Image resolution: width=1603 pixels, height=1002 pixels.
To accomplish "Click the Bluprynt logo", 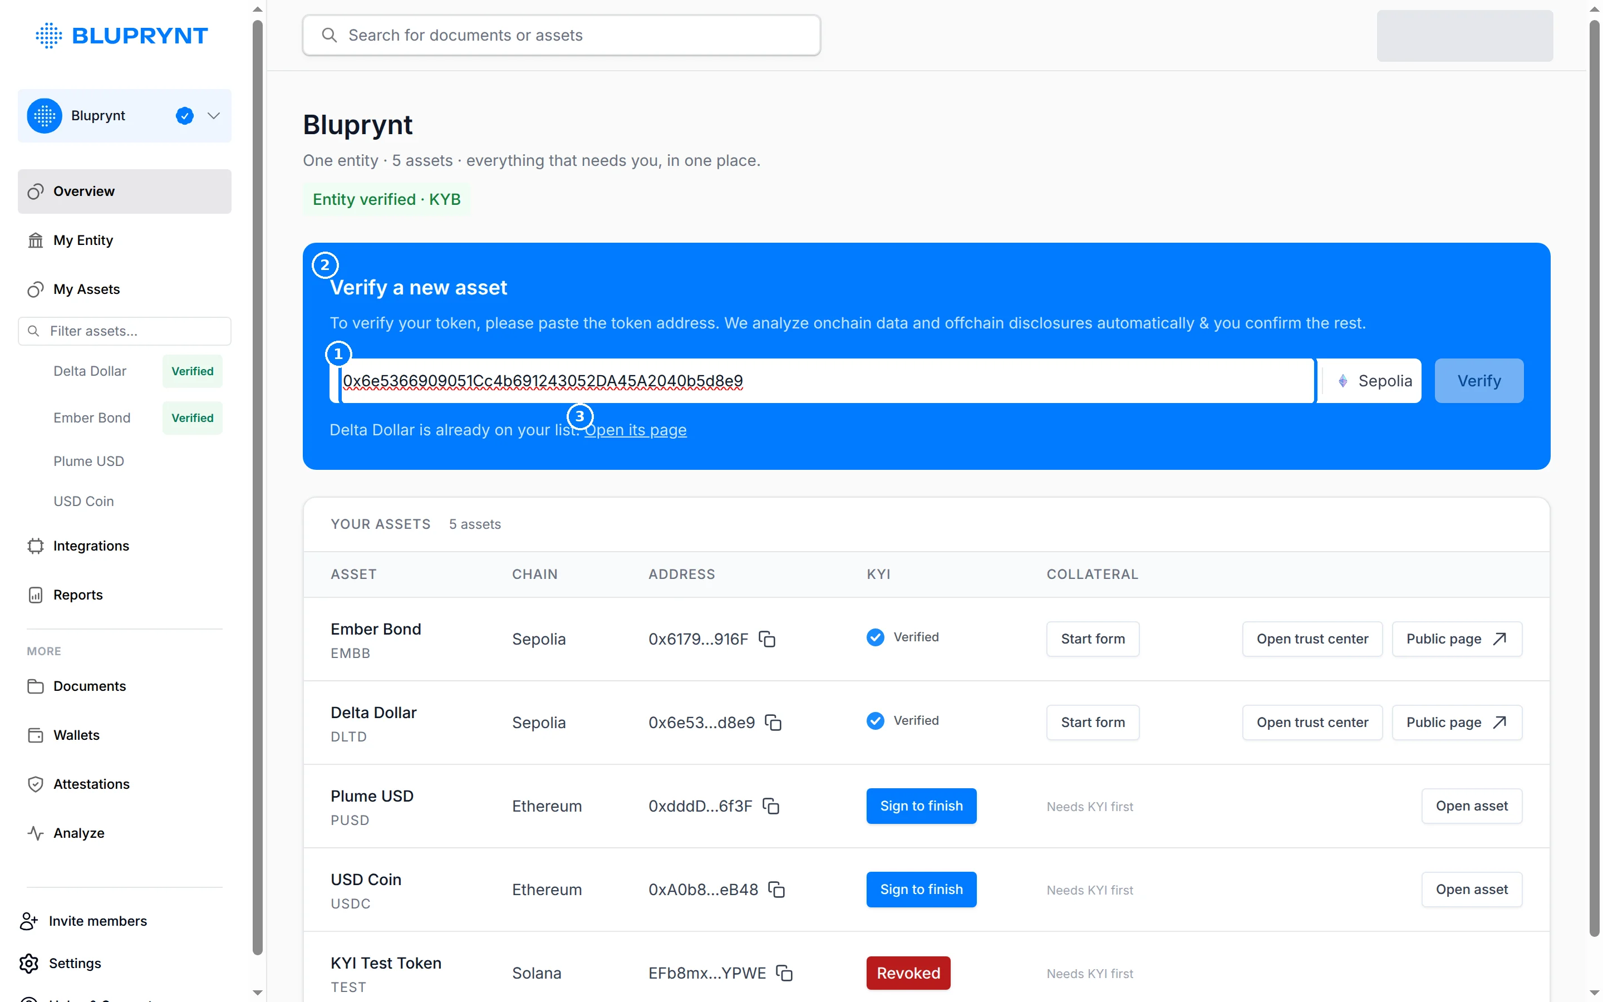I will click(122, 35).
